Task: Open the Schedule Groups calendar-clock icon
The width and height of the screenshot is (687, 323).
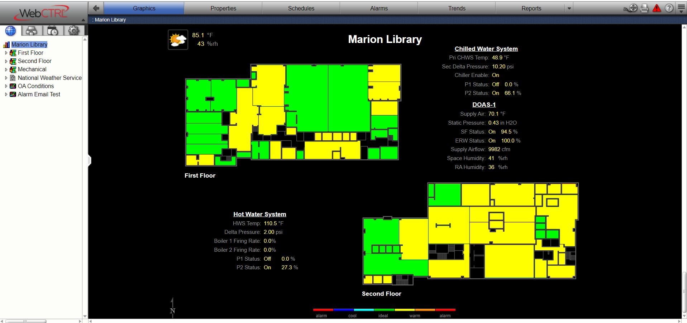Action: pos(53,31)
